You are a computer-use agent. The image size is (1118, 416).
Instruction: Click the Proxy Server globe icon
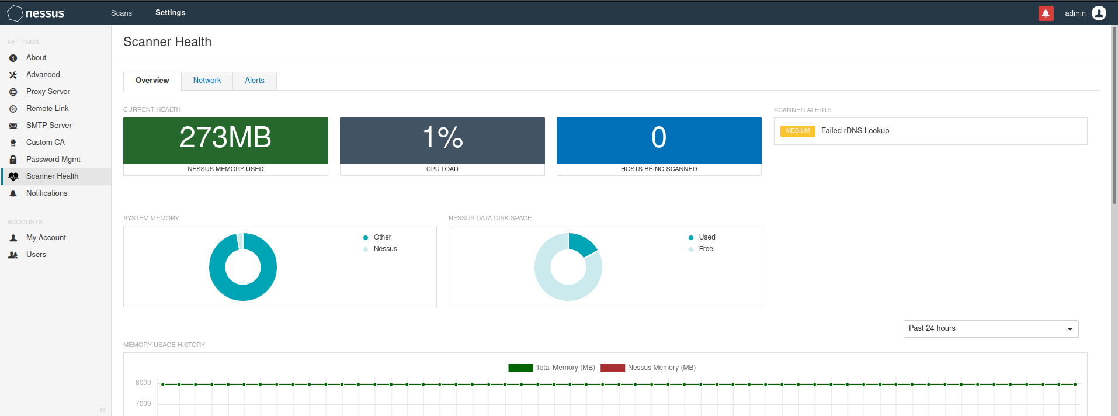point(13,92)
